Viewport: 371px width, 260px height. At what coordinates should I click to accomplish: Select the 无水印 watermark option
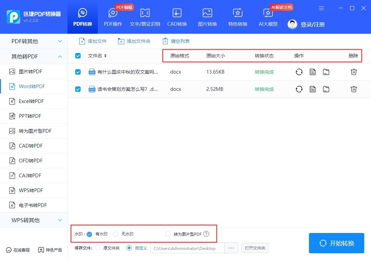(x=115, y=234)
